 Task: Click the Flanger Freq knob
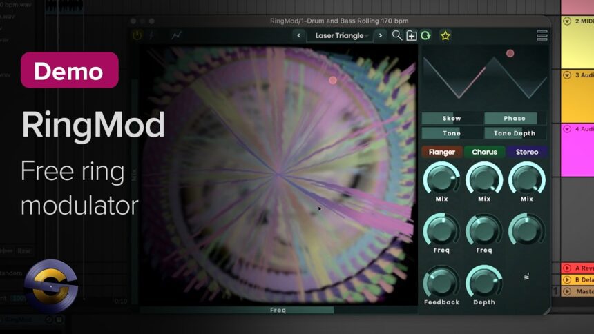(441, 230)
